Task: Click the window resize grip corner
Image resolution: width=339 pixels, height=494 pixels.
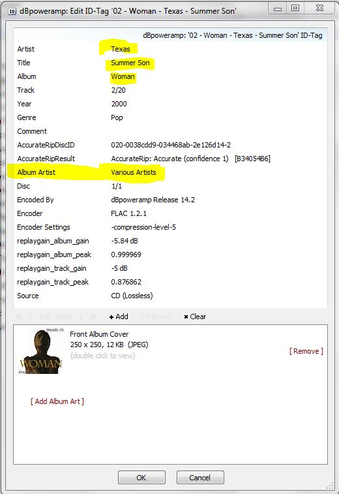Action: 330,486
